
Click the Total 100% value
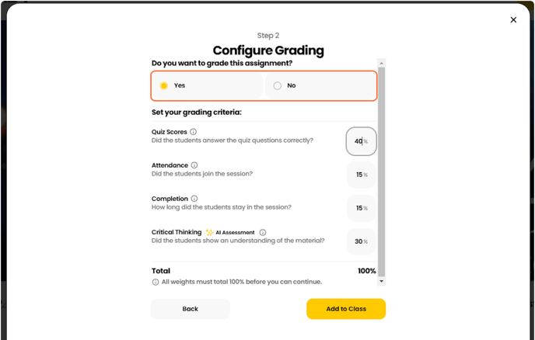(366, 271)
